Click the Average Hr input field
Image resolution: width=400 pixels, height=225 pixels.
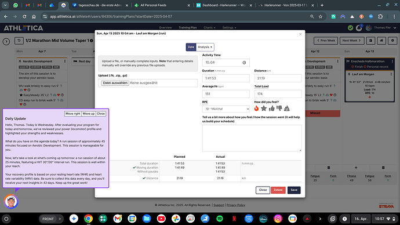click(x=226, y=94)
